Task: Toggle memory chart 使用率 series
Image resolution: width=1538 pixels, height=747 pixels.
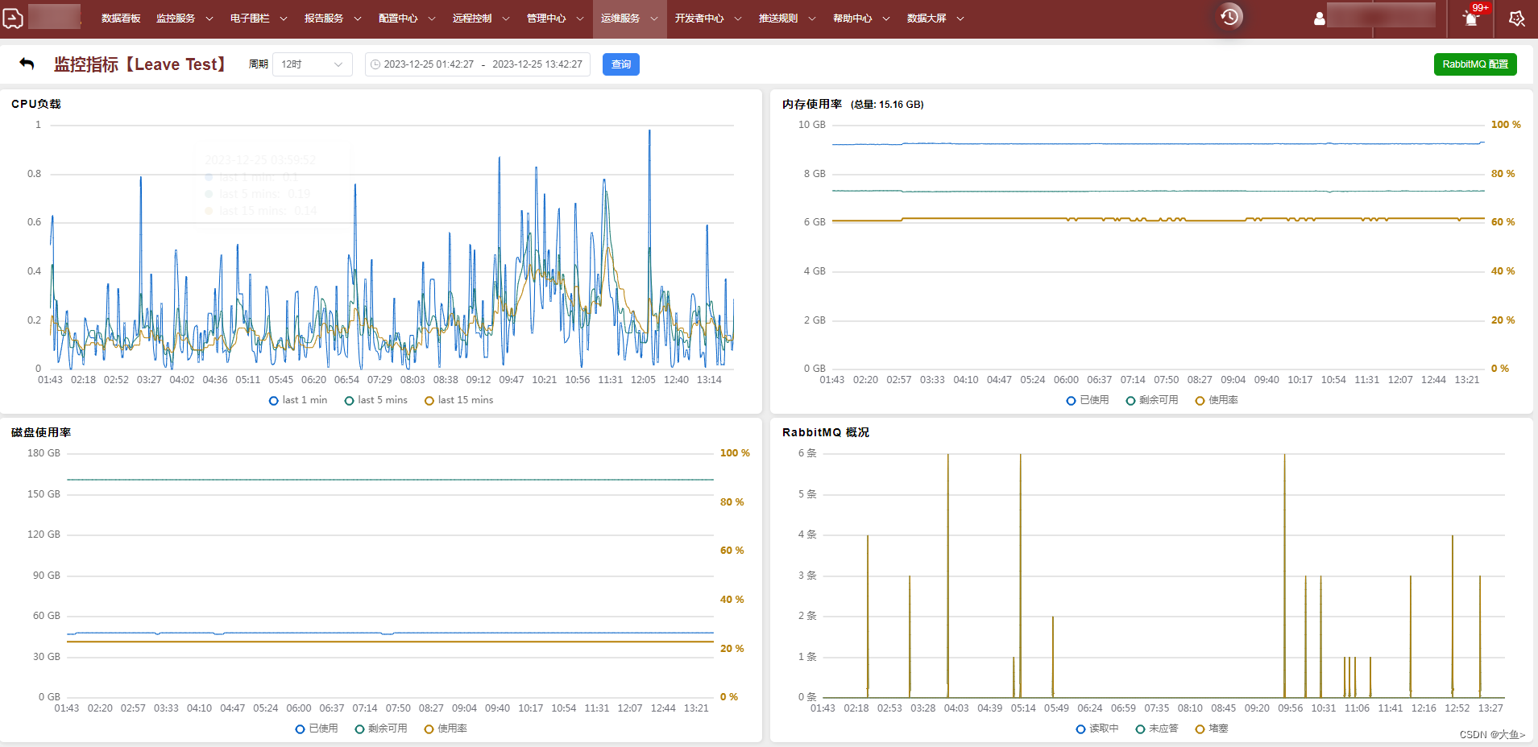Action: tap(1217, 400)
